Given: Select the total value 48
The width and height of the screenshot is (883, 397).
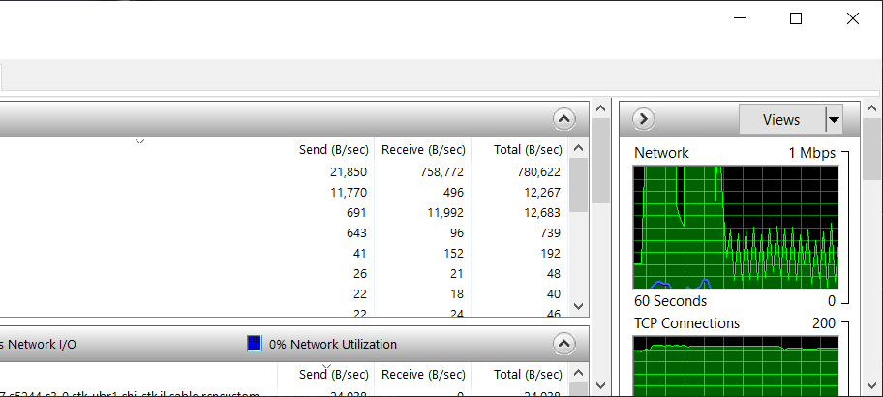Looking at the screenshot, I should pos(554,273).
